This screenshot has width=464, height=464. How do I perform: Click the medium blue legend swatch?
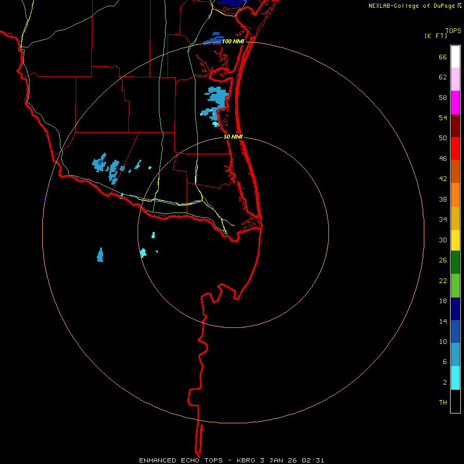coord(455,332)
